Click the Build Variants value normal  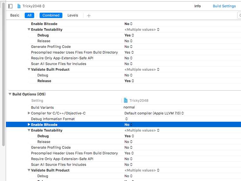coord(129,107)
